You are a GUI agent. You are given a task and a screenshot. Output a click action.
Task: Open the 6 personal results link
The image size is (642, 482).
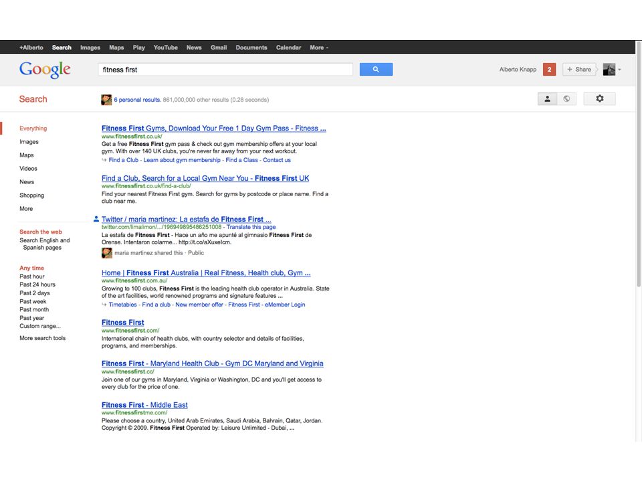coord(137,100)
